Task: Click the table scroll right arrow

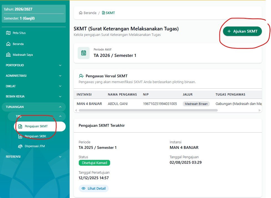Action: click(x=259, y=110)
